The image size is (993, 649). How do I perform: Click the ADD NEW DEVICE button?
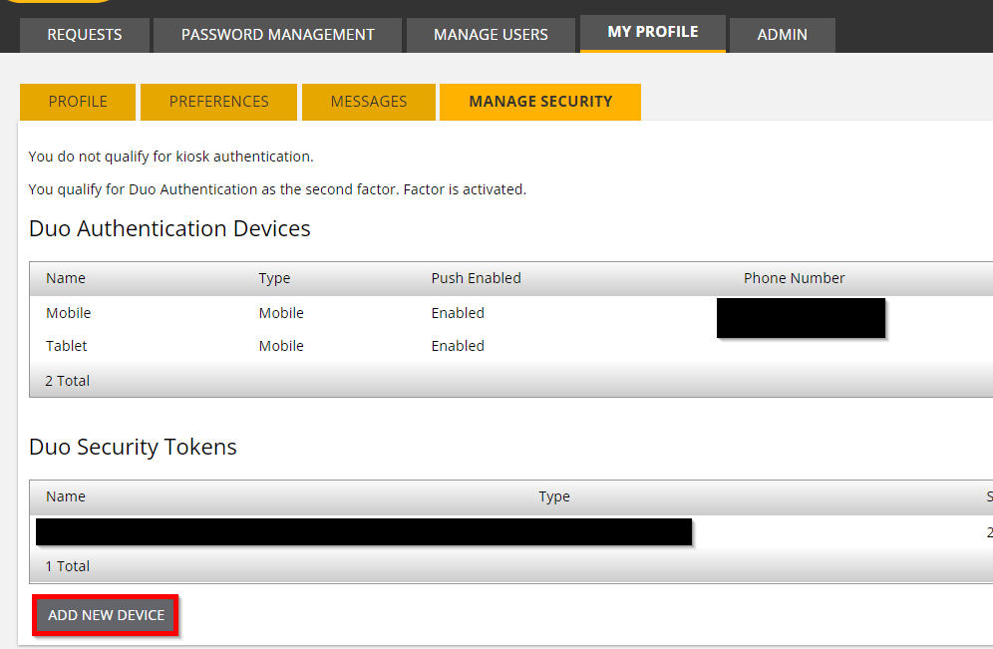click(105, 615)
